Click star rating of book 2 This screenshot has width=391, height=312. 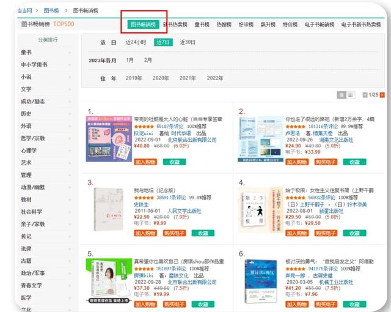point(296,126)
